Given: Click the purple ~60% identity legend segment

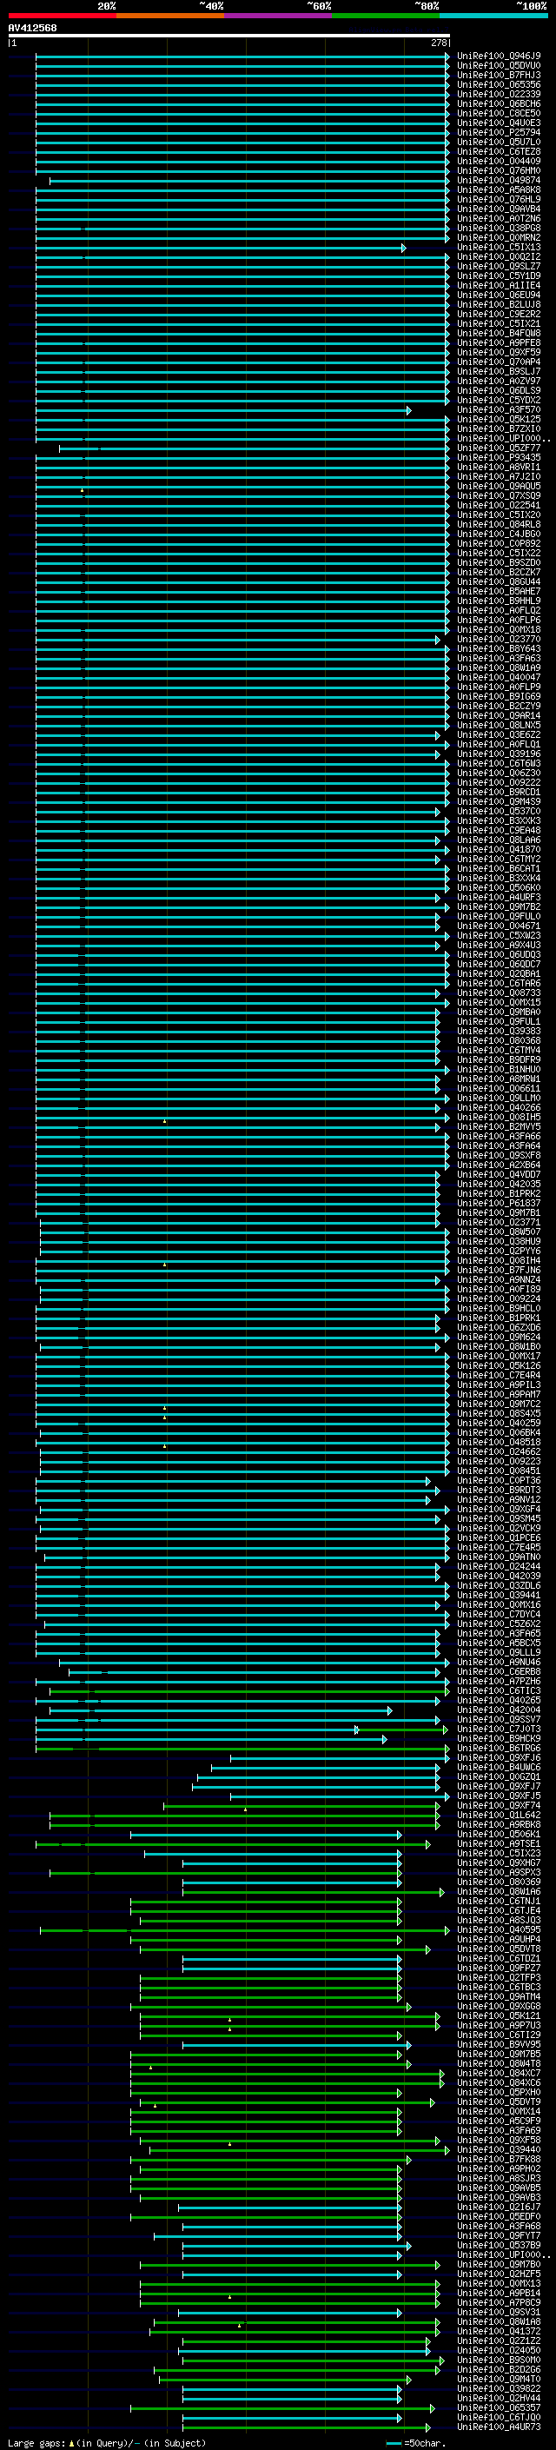Looking at the screenshot, I should pyautogui.click(x=277, y=16).
